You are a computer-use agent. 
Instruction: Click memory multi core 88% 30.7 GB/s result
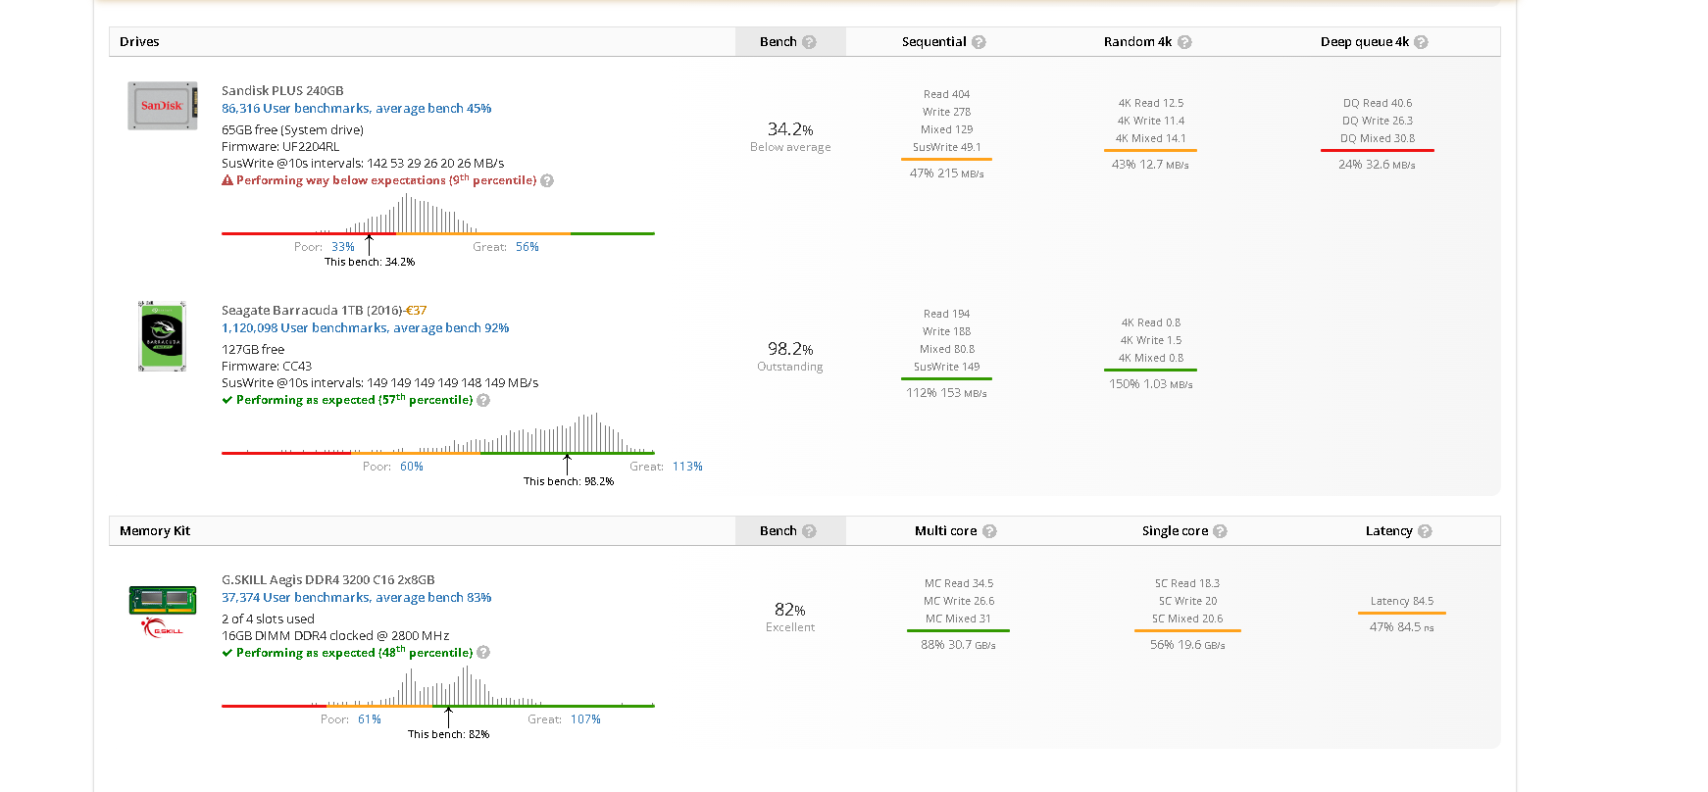(958, 645)
